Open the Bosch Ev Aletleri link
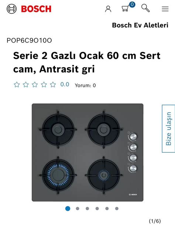 140,25
